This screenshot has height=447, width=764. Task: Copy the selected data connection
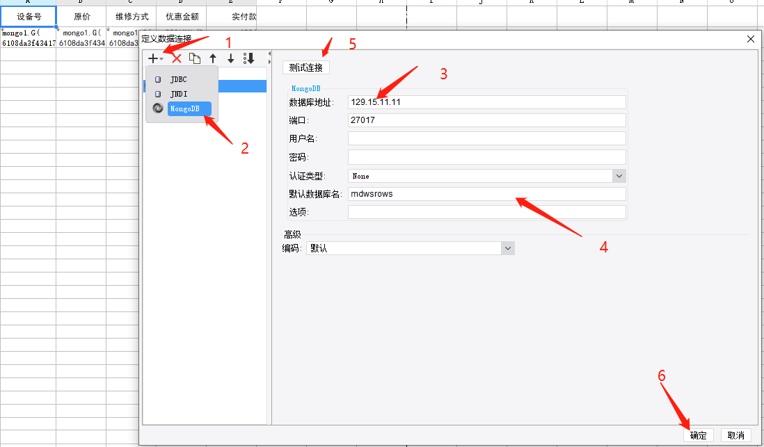[194, 58]
